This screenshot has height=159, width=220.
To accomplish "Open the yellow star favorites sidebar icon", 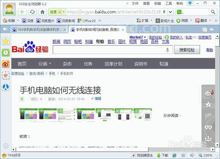I will click(x=6, y=41).
